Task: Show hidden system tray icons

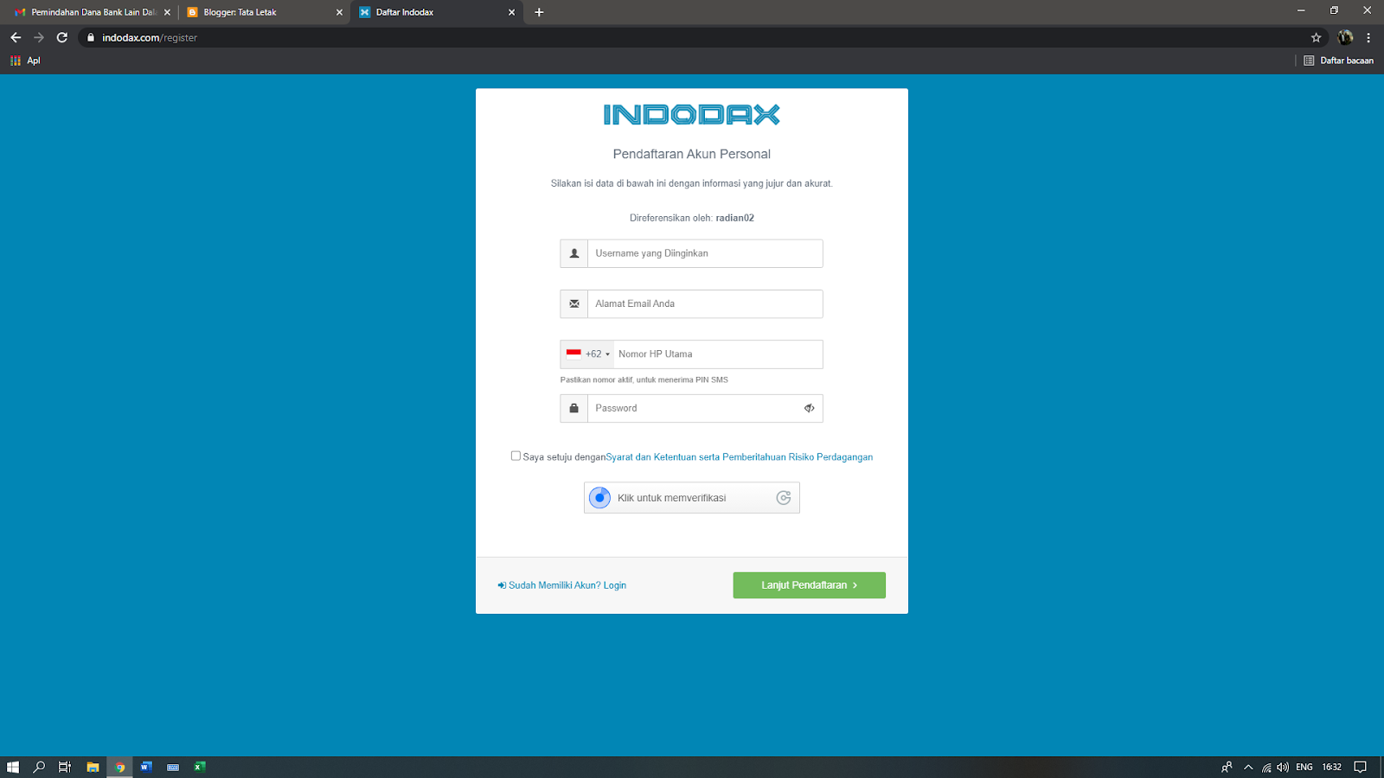Action: click(1248, 767)
